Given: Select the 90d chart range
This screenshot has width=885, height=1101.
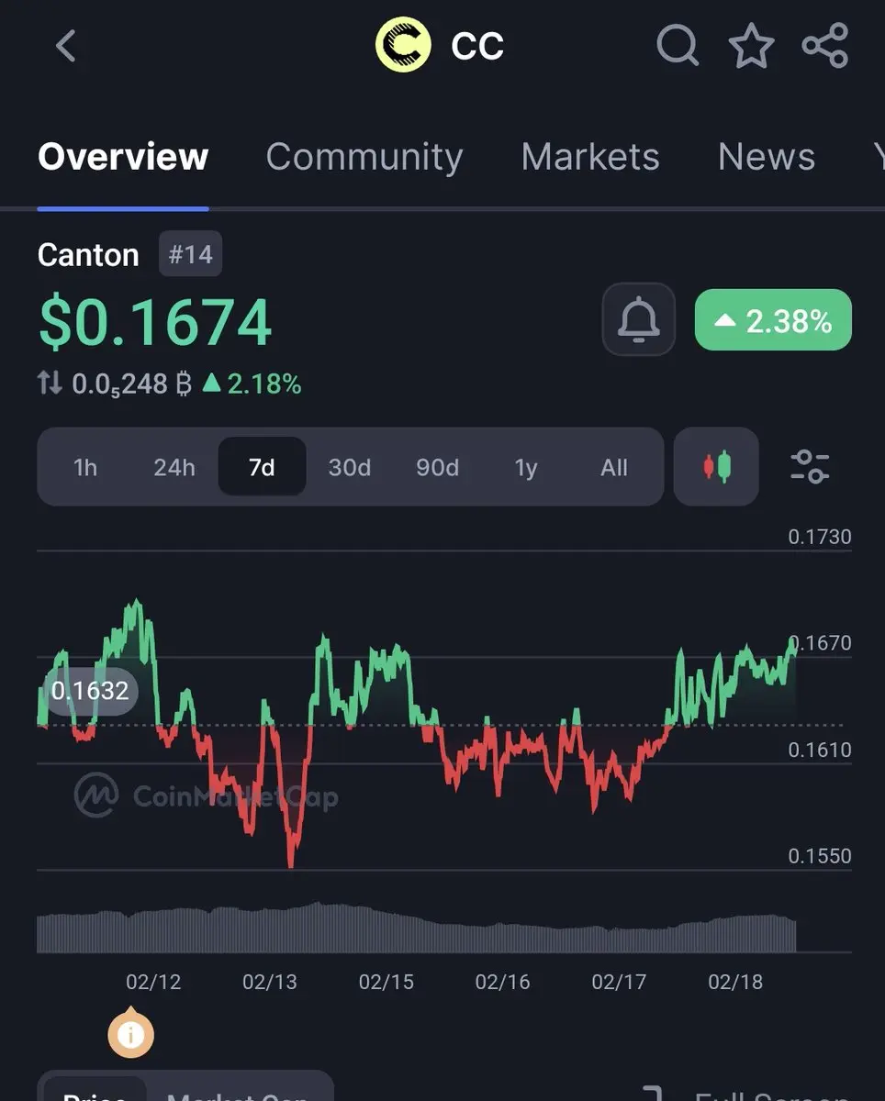Looking at the screenshot, I should pyautogui.click(x=438, y=467).
